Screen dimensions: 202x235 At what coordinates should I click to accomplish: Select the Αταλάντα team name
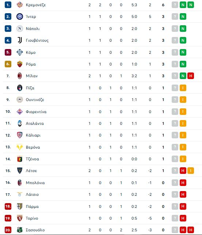point(35,123)
